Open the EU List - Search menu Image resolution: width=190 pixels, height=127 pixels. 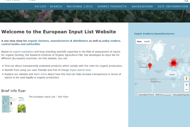[x=48, y=6]
